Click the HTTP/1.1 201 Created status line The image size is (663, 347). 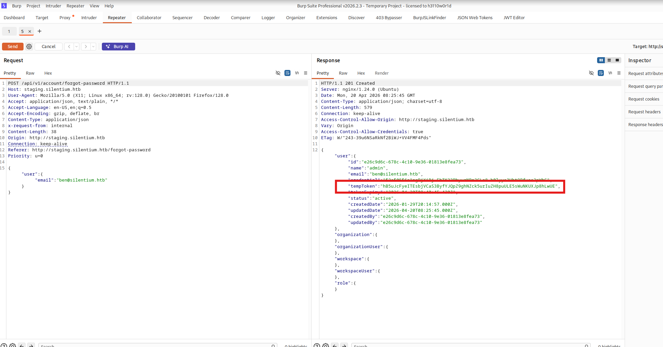pos(348,83)
